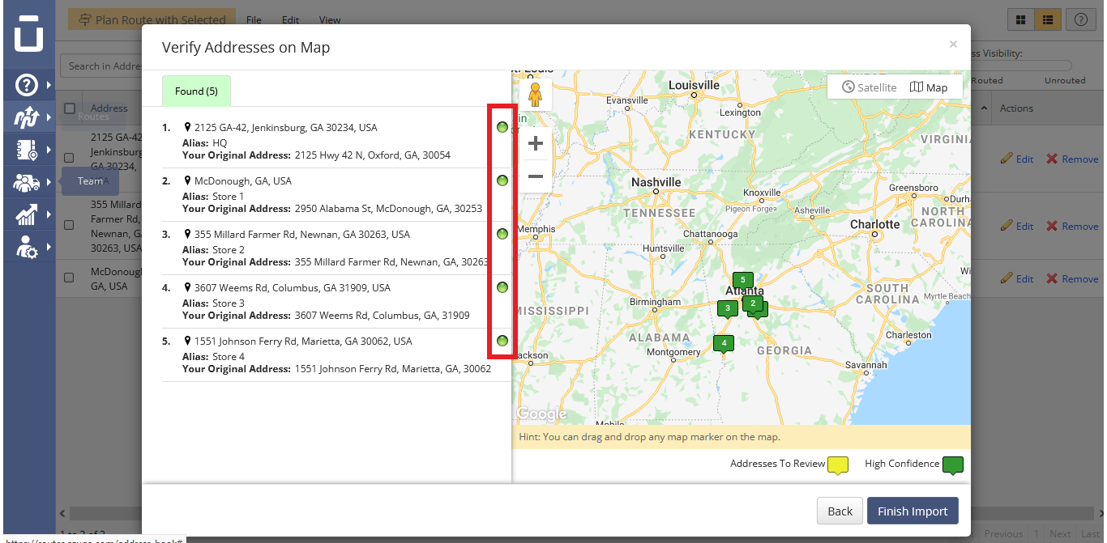The height and width of the screenshot is (543, 1107).
Task: Click Edit link in McDonough table row
Action: pyautogui.click(x=1017, y=278)
